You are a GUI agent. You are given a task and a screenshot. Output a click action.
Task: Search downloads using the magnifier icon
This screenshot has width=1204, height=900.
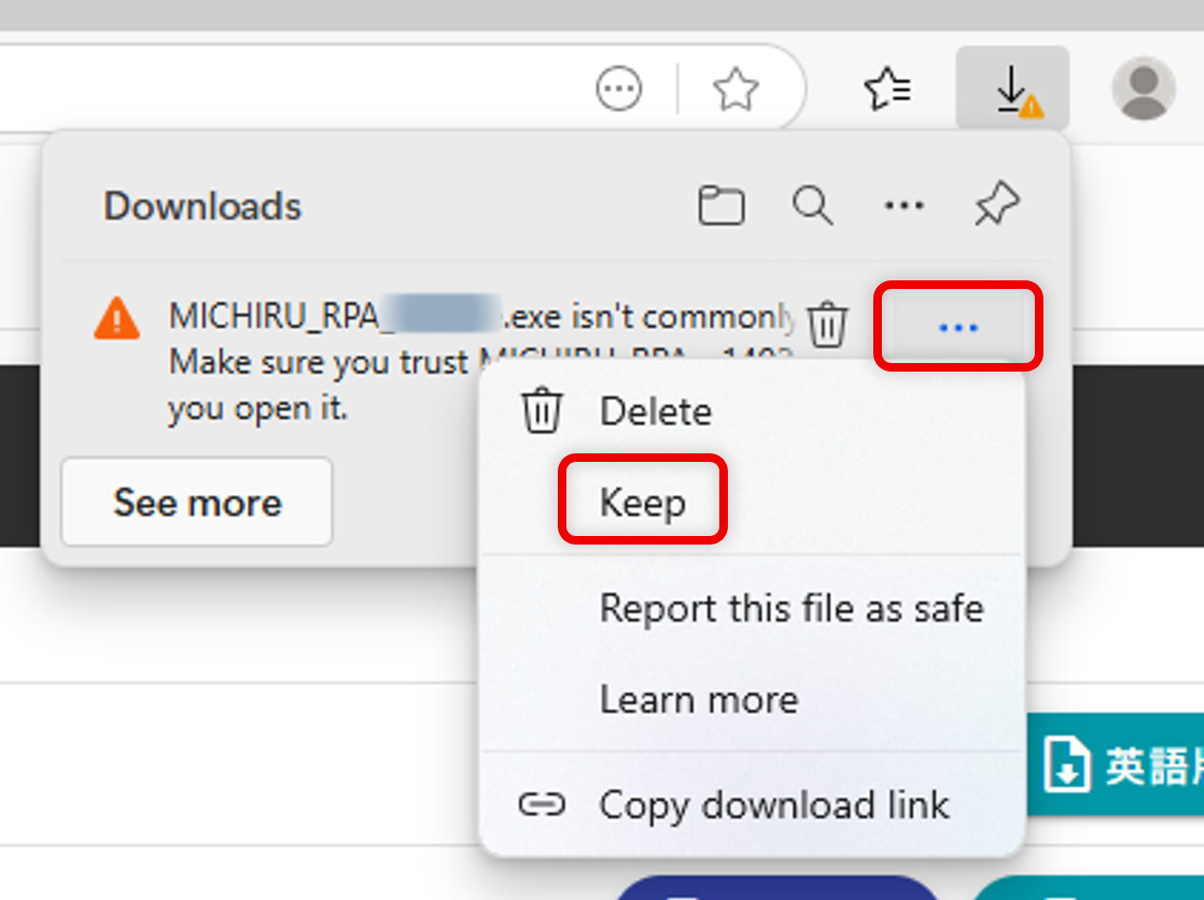pyautogui.click(x=812, y=205)
